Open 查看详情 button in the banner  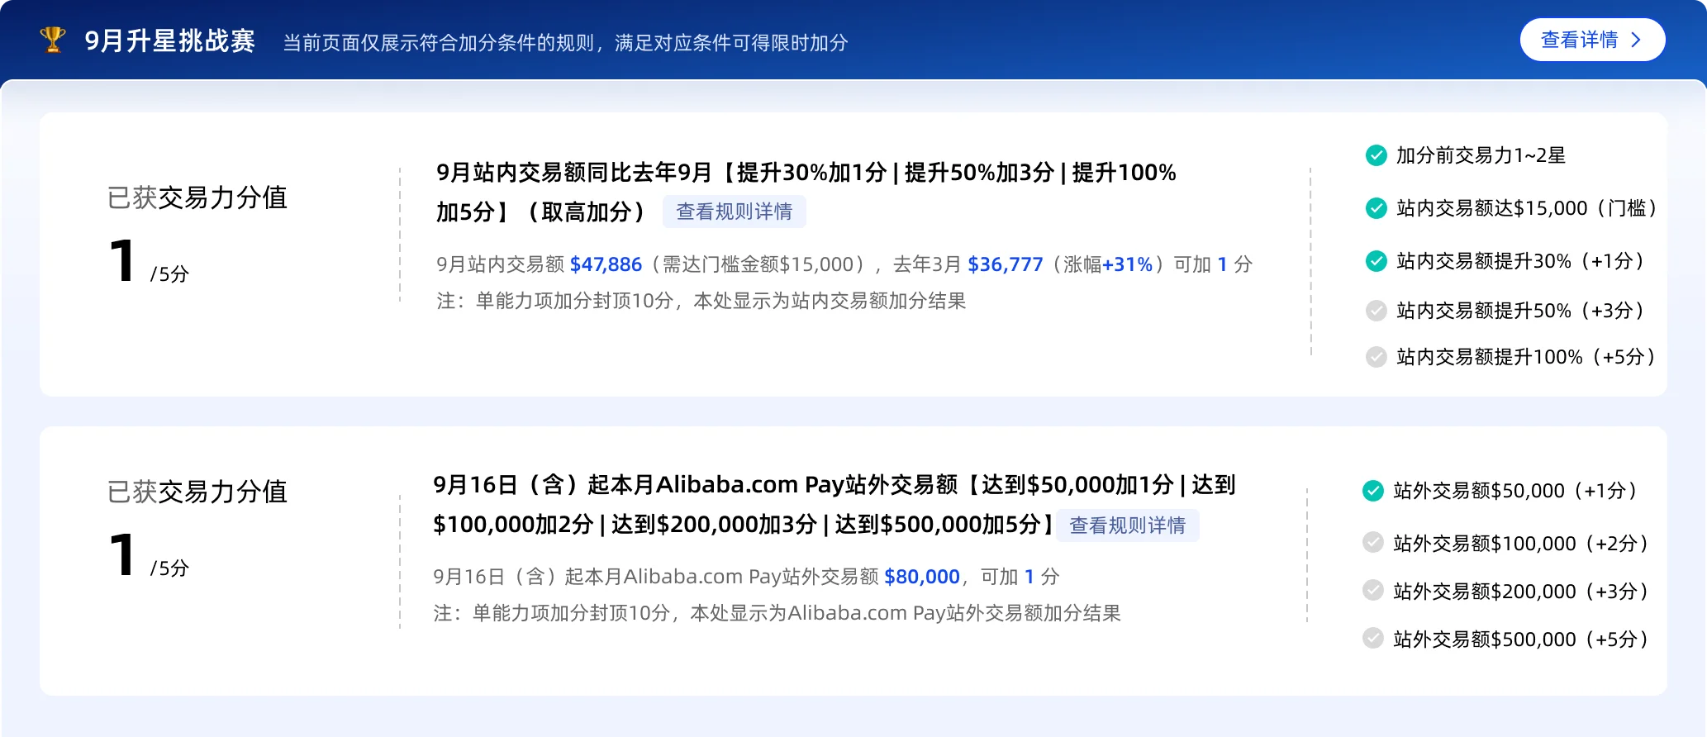pyautogui.click(x=1579, y=40)
